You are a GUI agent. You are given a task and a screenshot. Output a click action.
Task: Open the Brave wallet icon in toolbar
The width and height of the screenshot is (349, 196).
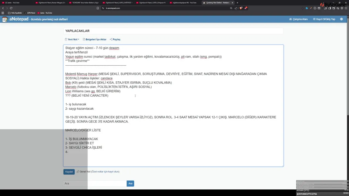pos(334,8)
